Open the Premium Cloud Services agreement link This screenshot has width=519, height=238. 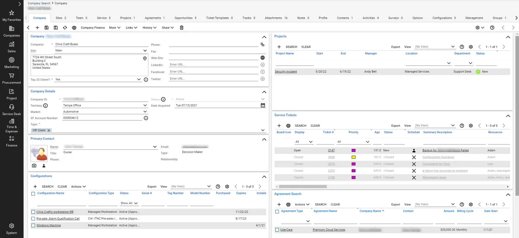tap(329, 230)
